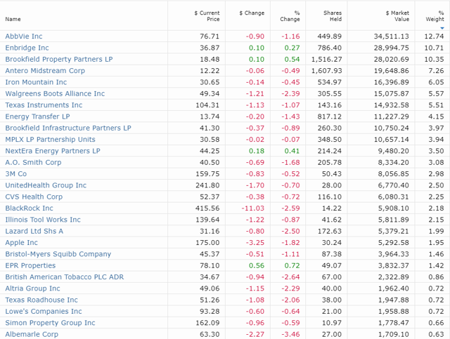
Task: Open the EPR Properties link
Action: coord(30,265)
